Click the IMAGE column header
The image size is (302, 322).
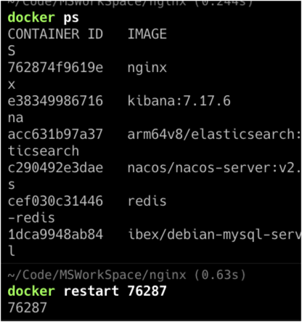pos(147,34)
